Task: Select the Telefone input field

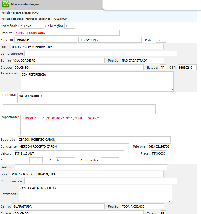Action: (x=159, y=146)
